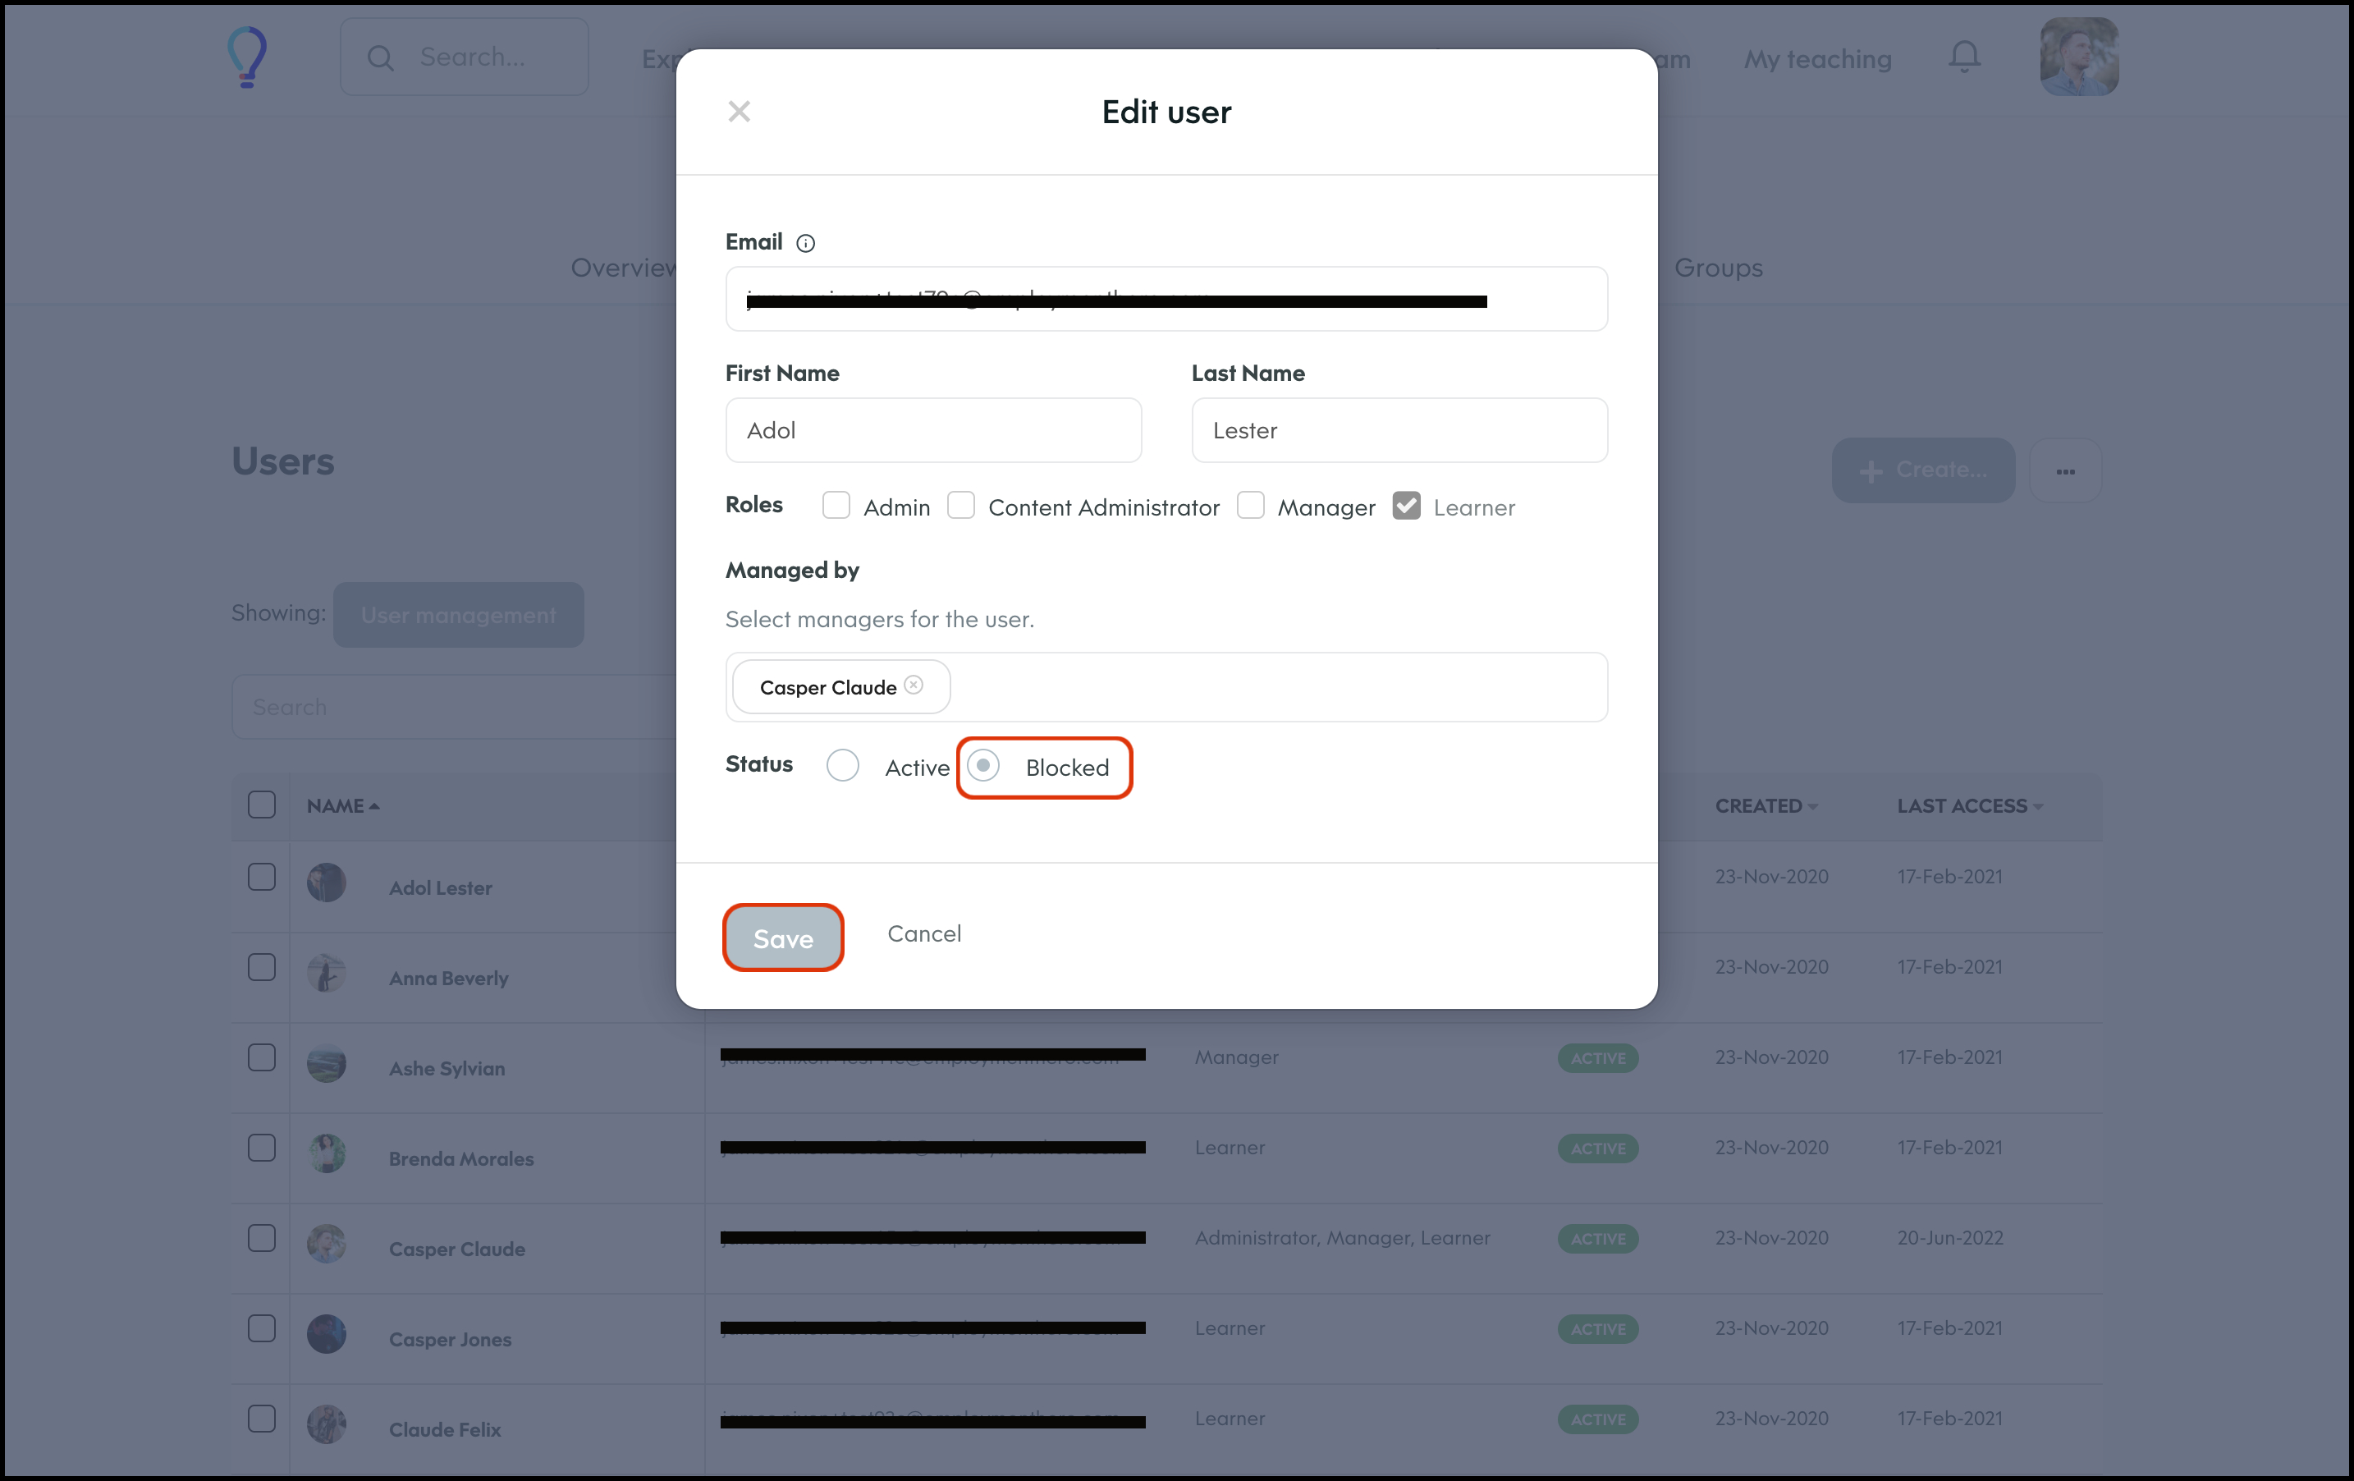Image resolution: width=2354 pixels, height=1481 pixels.
Task: Tick the Manager role checkbox
Action: pyautogui.click(x=1250, y=506)
